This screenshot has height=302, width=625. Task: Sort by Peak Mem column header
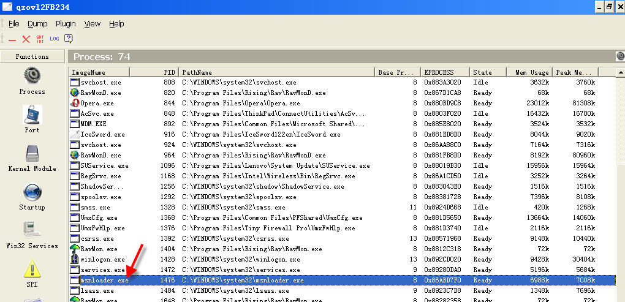point(575,72)
